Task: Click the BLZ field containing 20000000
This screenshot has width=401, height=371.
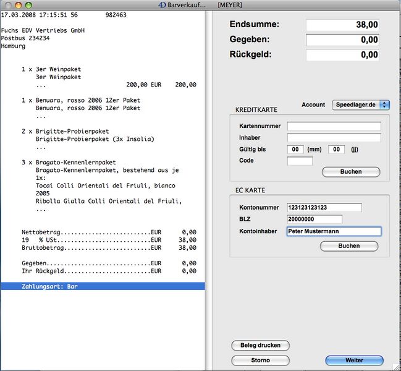Action: [314, 220]
